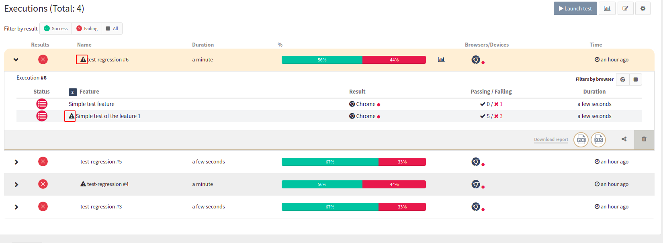
Task: Click the statistics chart icon beside Launch test
Action: pyautogui.click(x=607, y=8)
